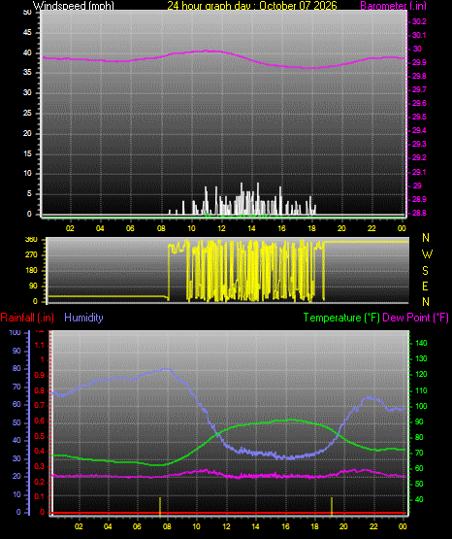Click 0.6 on the red rainfall axis
The width and height of the screenshot is (452, 539).
point(40,421)
